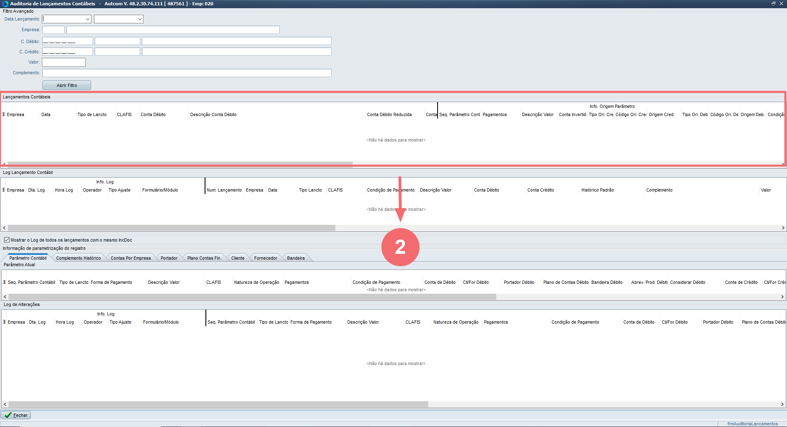Image resolution: width=787 pixels, height=427 pixels.
Task: Click Origem Deb. column header
Action: 753,114
